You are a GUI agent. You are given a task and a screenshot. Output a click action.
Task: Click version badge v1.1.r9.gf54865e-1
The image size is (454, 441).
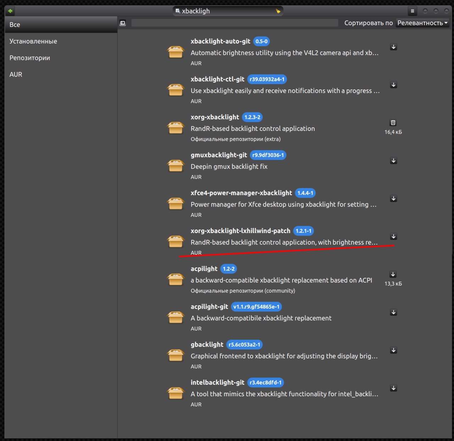256,307
